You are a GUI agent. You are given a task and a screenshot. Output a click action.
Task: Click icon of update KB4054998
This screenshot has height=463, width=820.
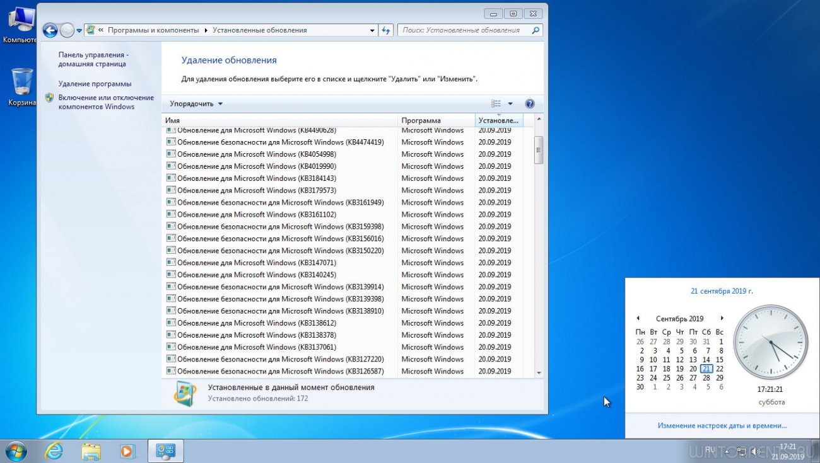[171, 154]
